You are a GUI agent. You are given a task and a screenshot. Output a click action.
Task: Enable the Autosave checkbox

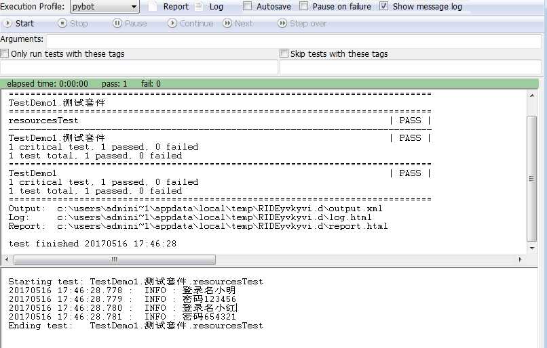pos(247,6)
